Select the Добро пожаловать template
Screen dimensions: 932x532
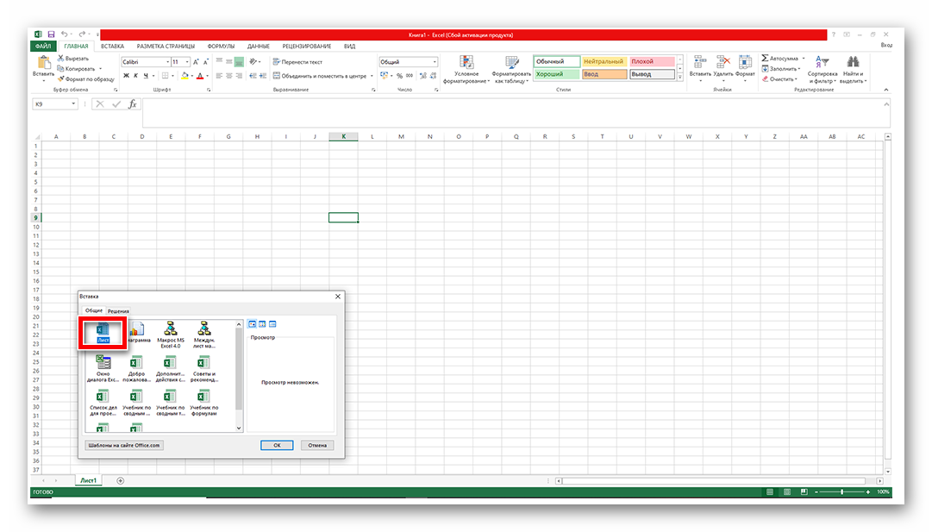click(137, 368)
